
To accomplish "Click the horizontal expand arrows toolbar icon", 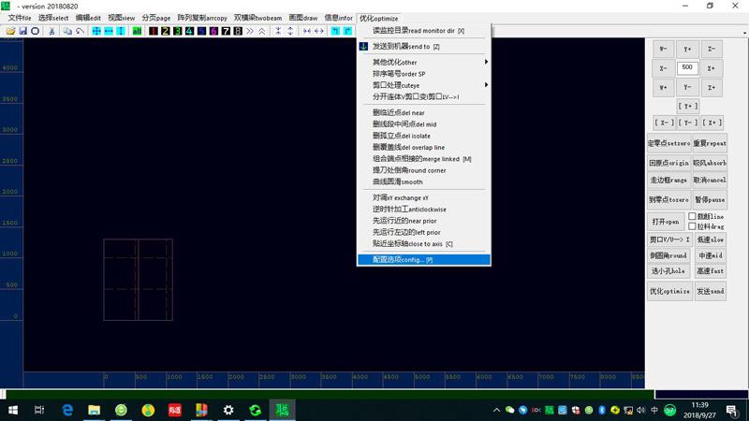I will tap(318, 31).
